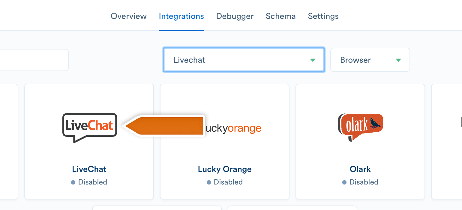Click the LiveChat speech bubble logo
Screen dimensions: 462x210
89,128
